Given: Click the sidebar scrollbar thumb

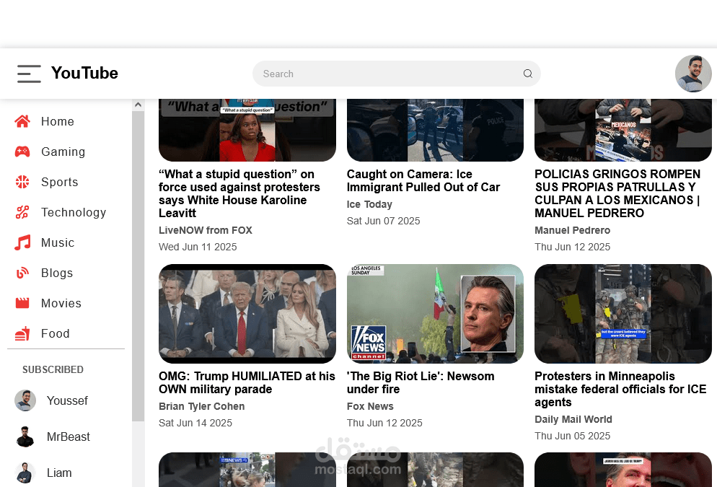Looking at the screenshot, I should tap(138, 266).
